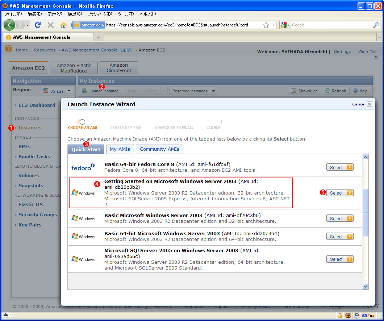The height and width of the screenshot is (321, 384).
Task: Open EC2 Dashboard in navigation
Action: click(37, 105)
